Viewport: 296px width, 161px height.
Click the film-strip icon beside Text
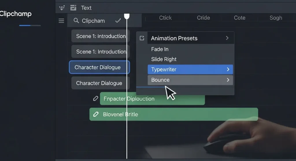point(73,8)
